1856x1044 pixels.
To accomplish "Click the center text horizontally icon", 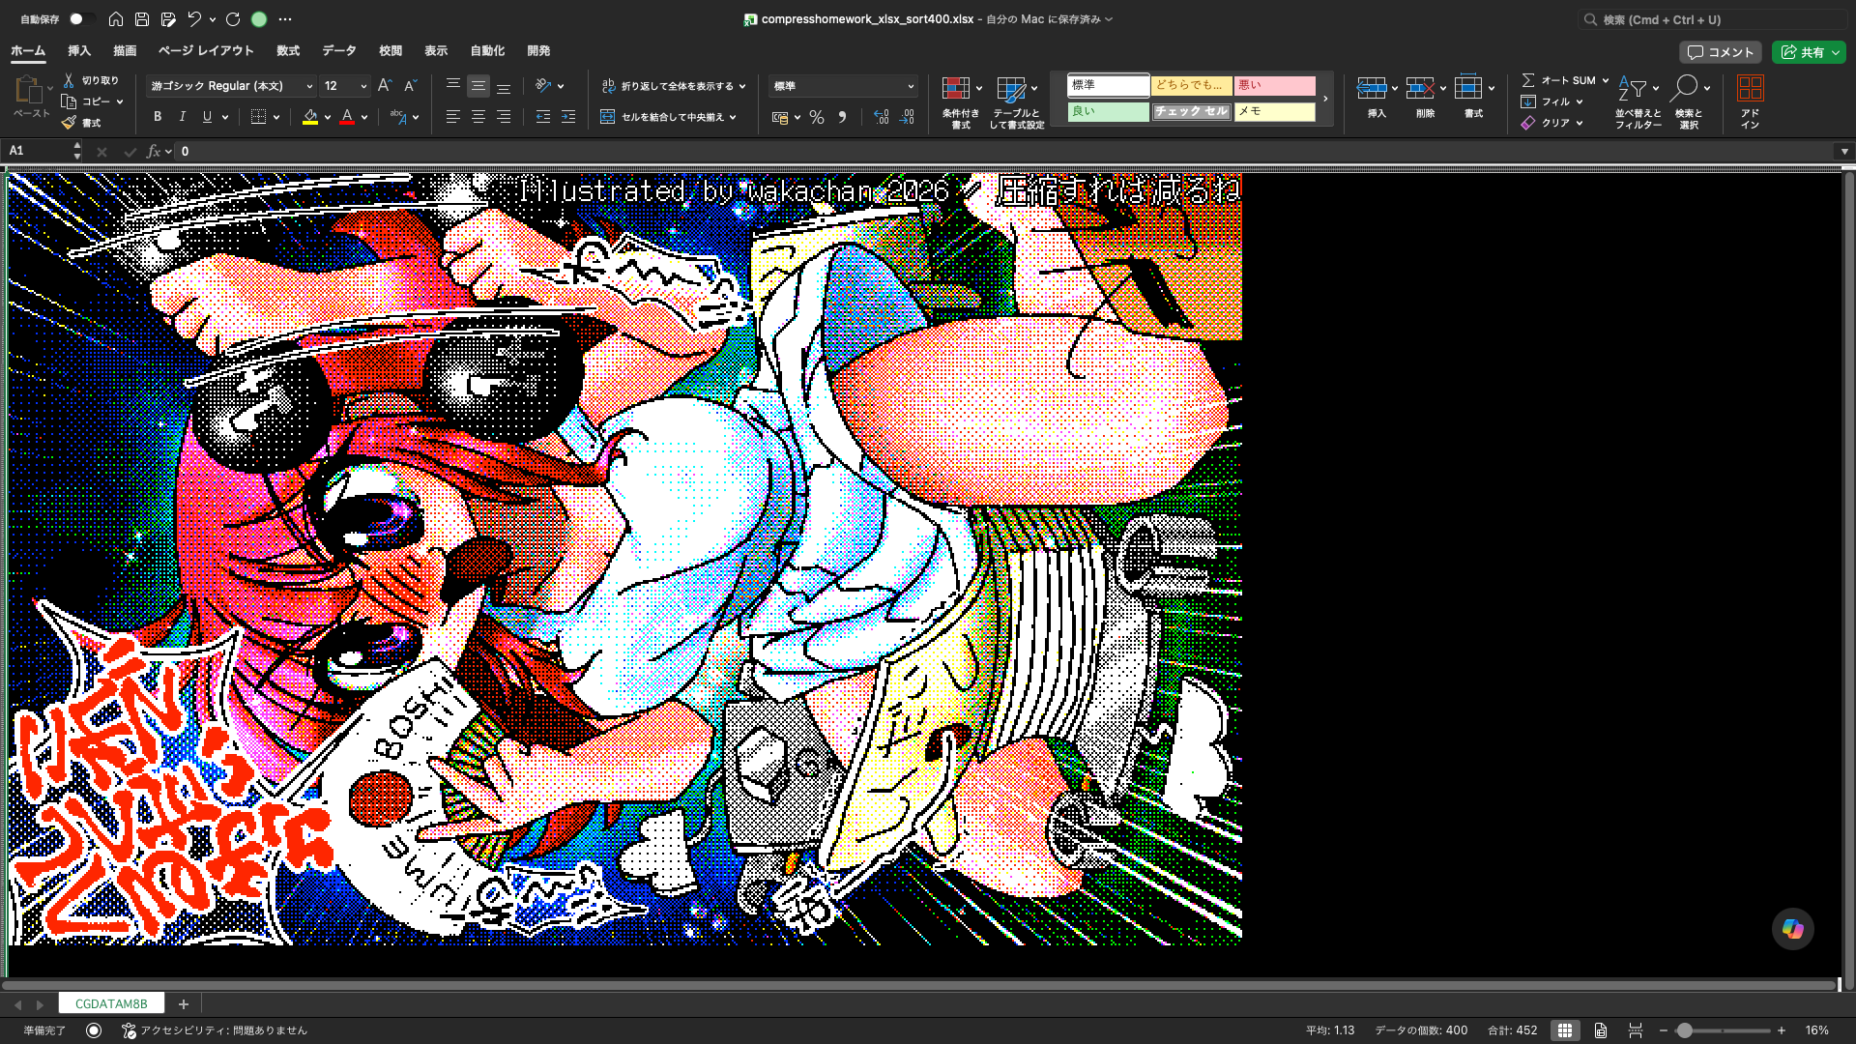I will point(478,117).
